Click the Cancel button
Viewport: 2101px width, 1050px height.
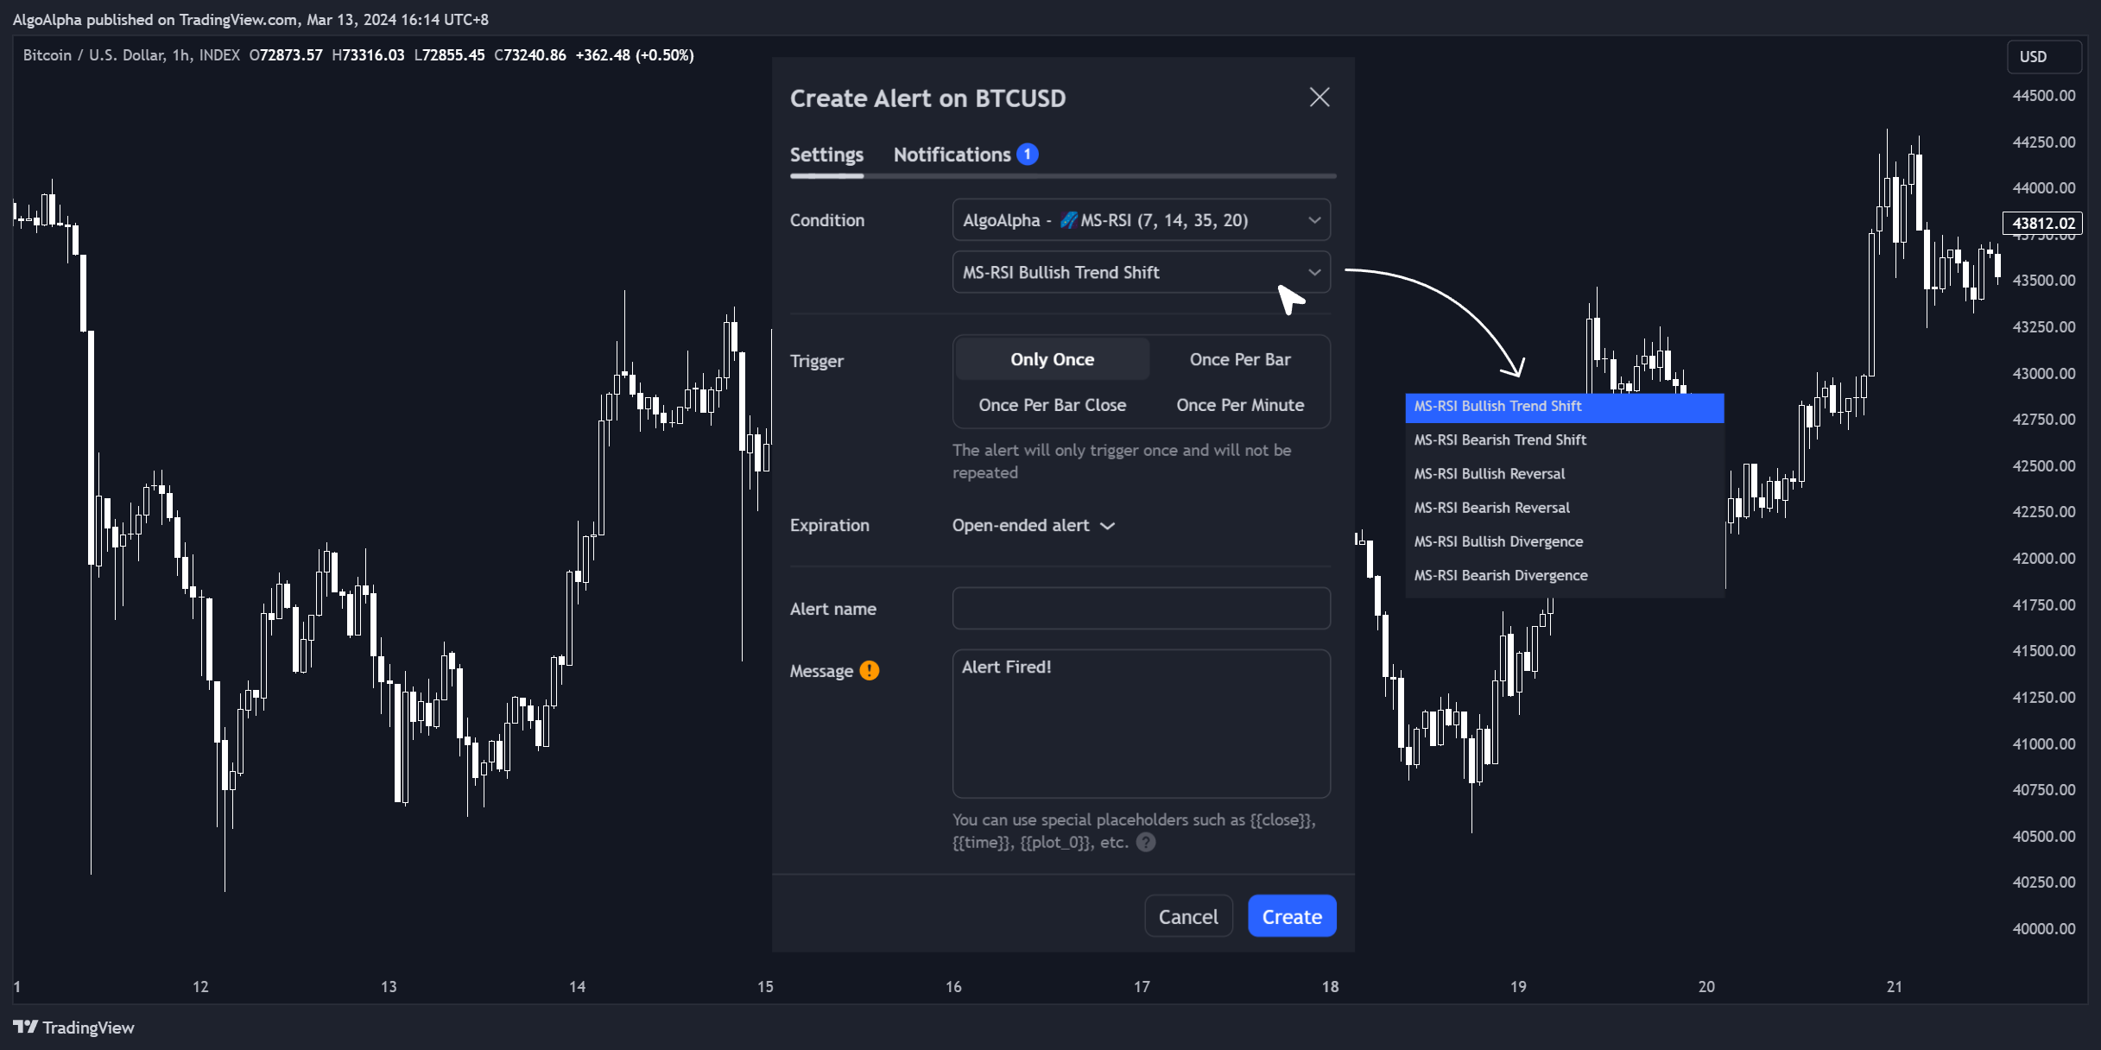1187,916
